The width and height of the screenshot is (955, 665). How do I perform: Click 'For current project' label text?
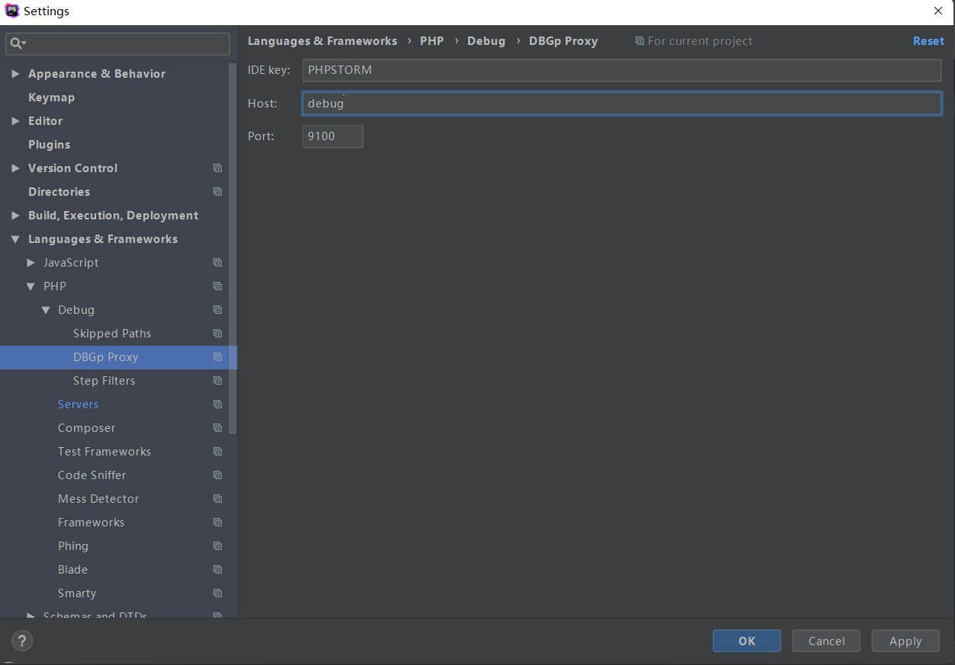pos(700,41)
